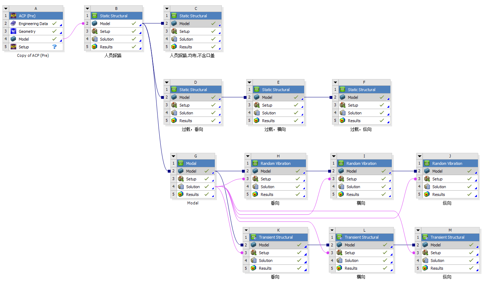485x287 pixels.
Task: Open system G header dropdown arrow
Action: (x=173, y=156)
